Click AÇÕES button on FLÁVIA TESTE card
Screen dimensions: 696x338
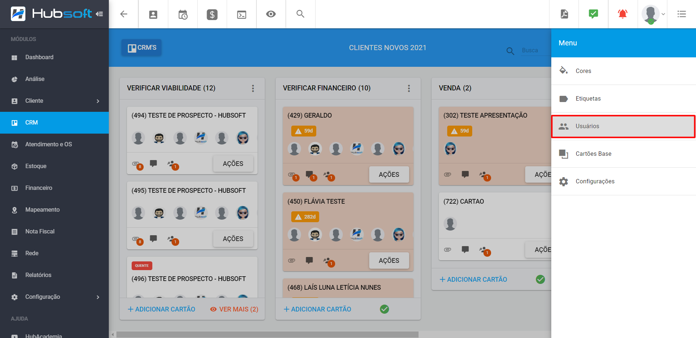coord(389,261)
